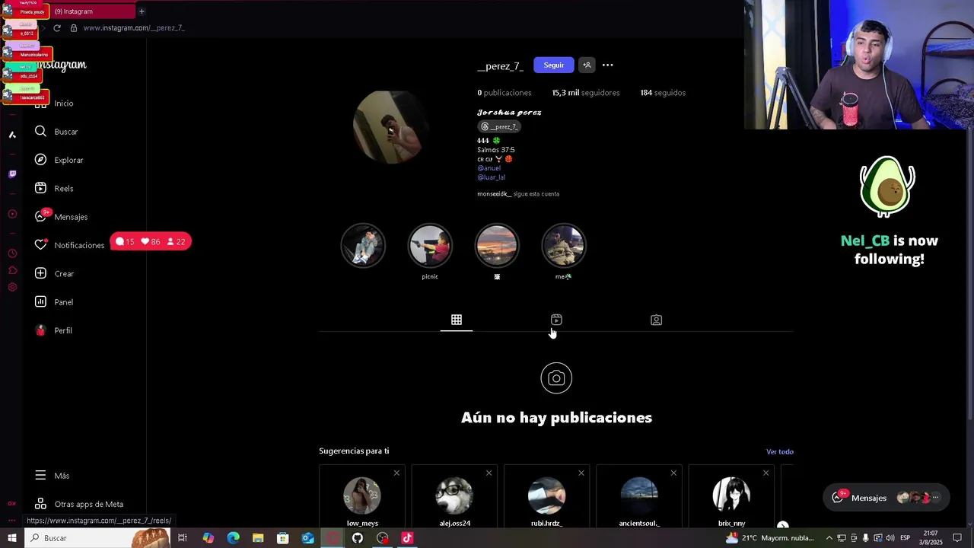Viewport: 974px width, 548px height.
Task: Open suggested profile alej.oss24
Action: pos(454,496)
